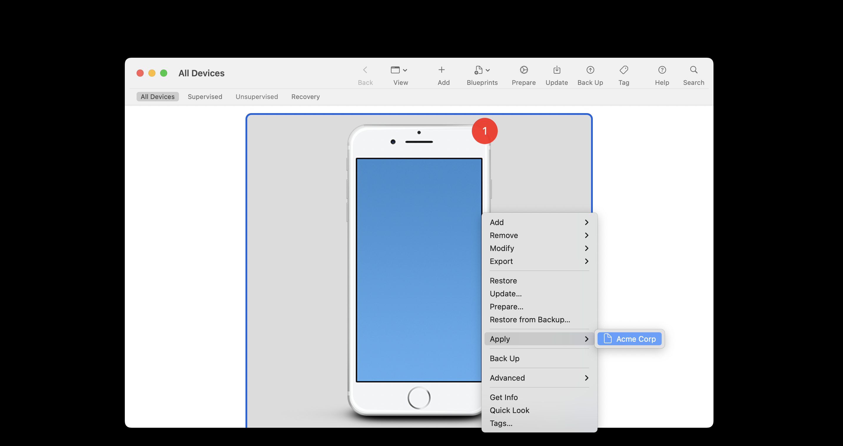
Task: Minimize the All Devices window
Action: click(152, 73)
